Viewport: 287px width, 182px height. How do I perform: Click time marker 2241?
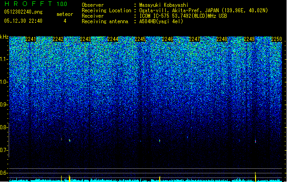click(31, 39)
